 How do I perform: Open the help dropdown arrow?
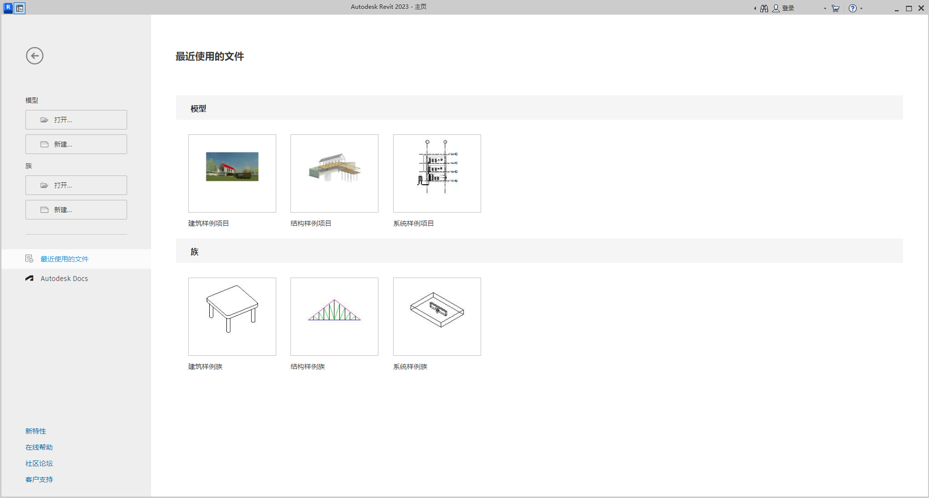coord(861,8)
